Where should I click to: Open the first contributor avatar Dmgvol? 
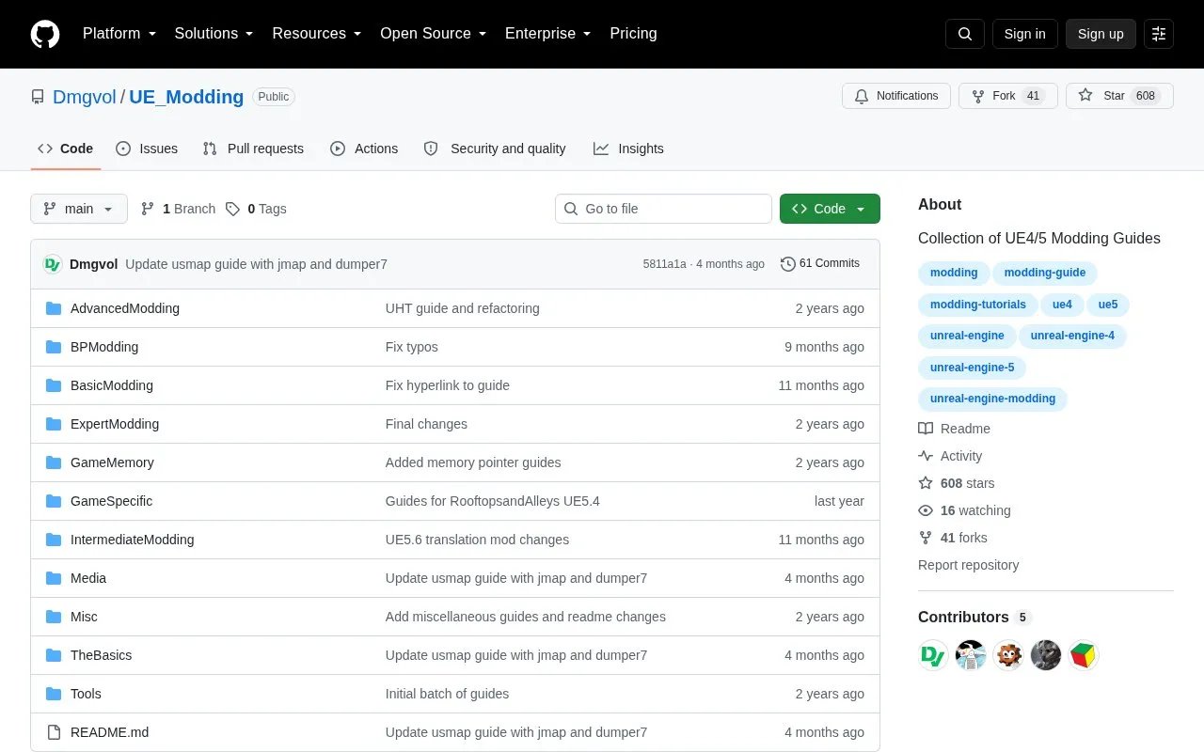point(933,655)
